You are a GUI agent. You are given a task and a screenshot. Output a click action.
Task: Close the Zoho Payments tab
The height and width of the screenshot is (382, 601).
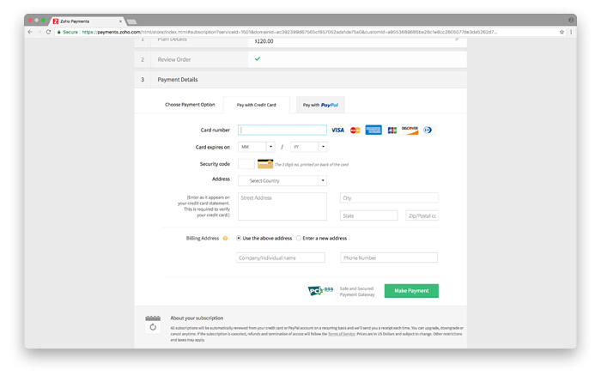(x=120, y=21)
